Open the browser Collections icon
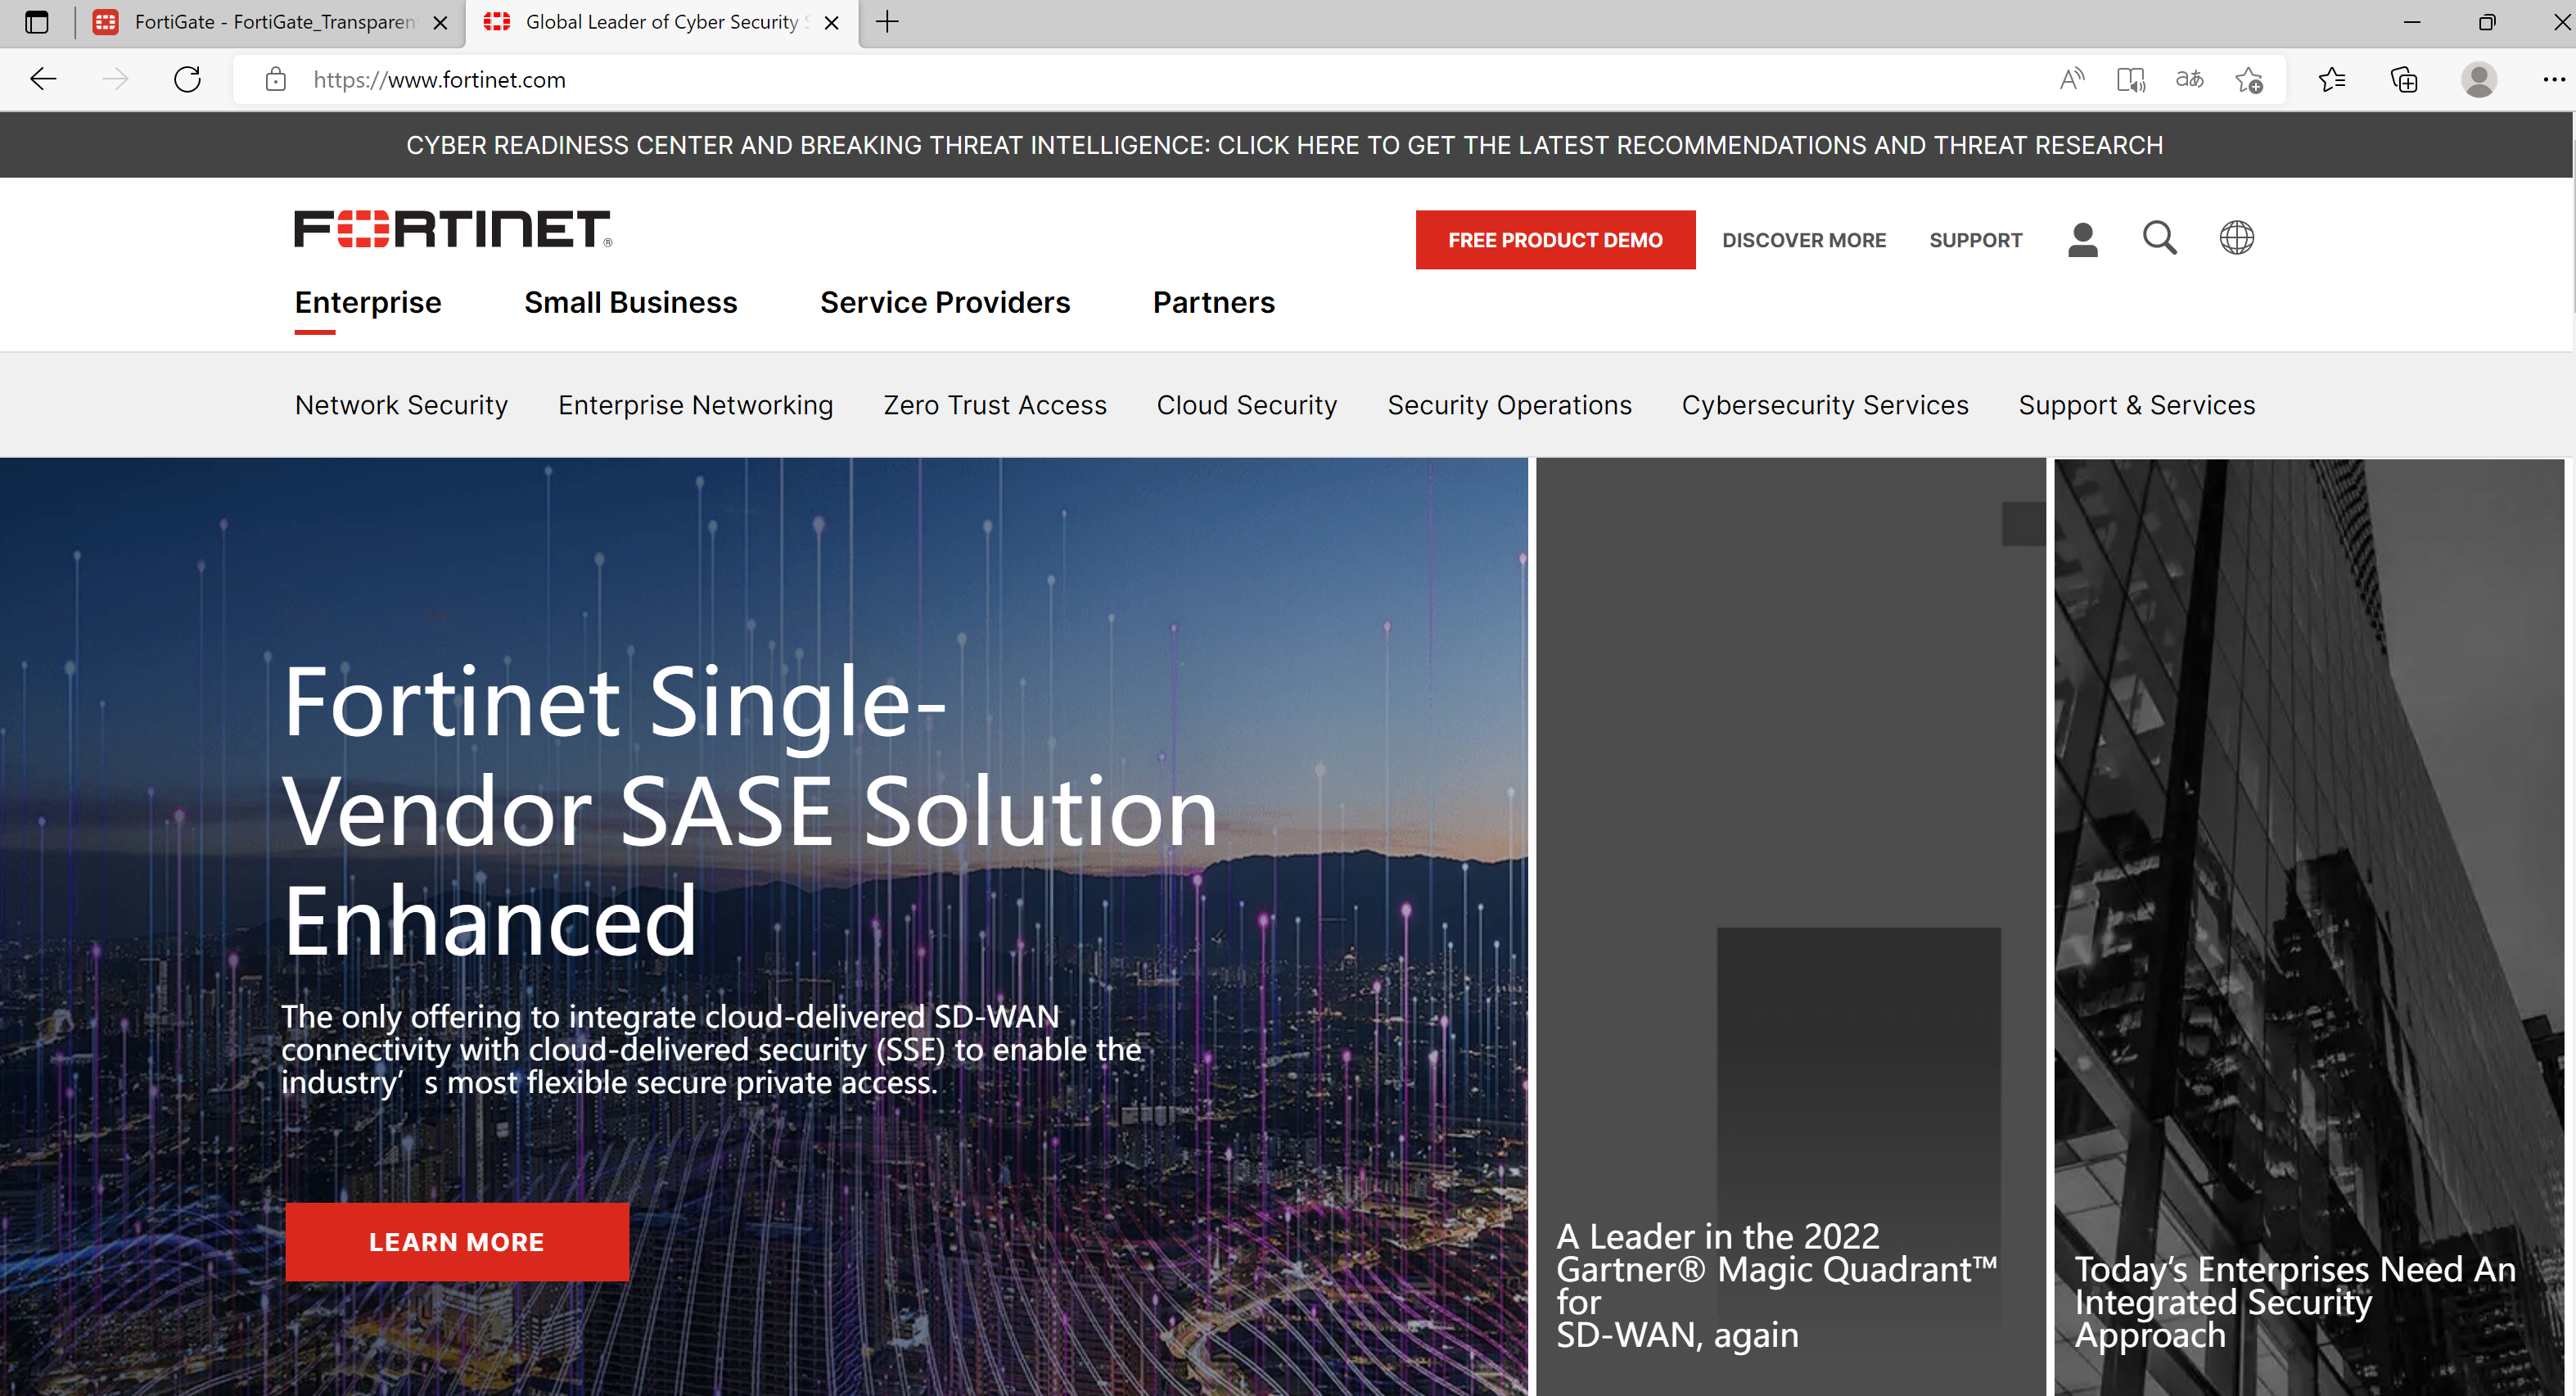The width and height of the screenshot is (2576, 1396). click(x=2403, y=79)
